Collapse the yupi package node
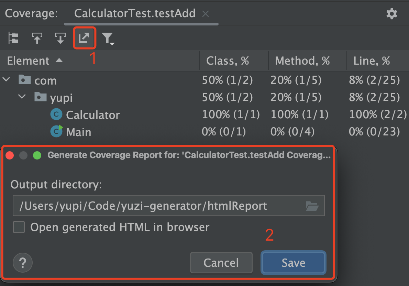Viewport: 409px width, 286px height. click(x=22, y=97)
